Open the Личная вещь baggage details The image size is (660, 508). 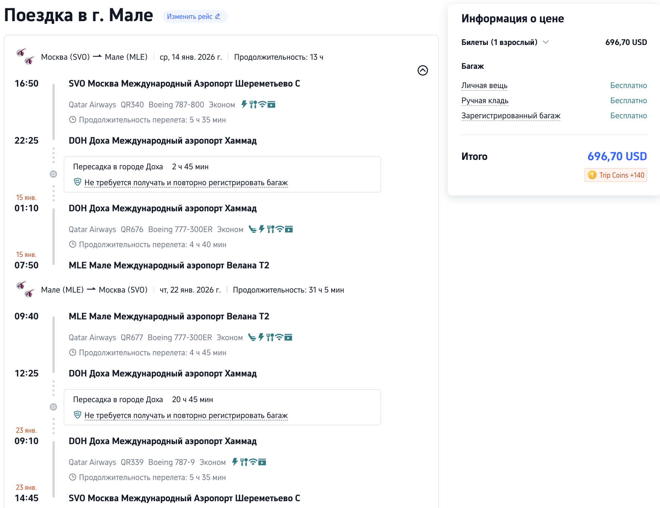(x=484, y=85)
